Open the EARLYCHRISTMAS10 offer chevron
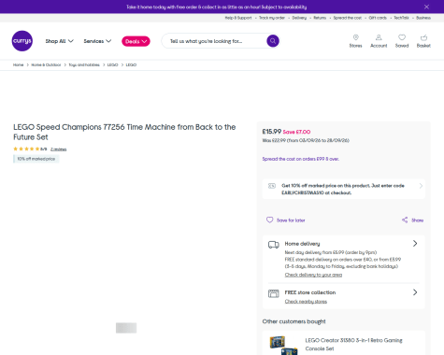Screen dimensions: 444x355 click(x=421, y=186)
